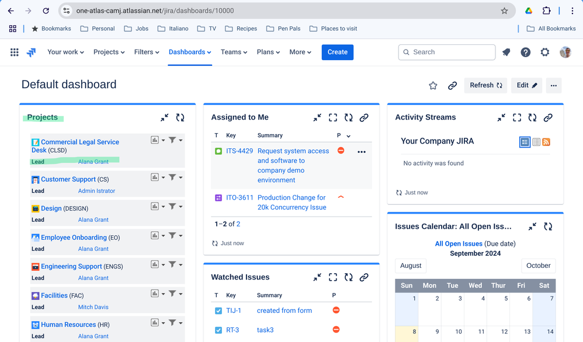The height and width of the screenshot is (342, 583).
Task: Select September 8 in calendar
Action: tap(407, 334)
